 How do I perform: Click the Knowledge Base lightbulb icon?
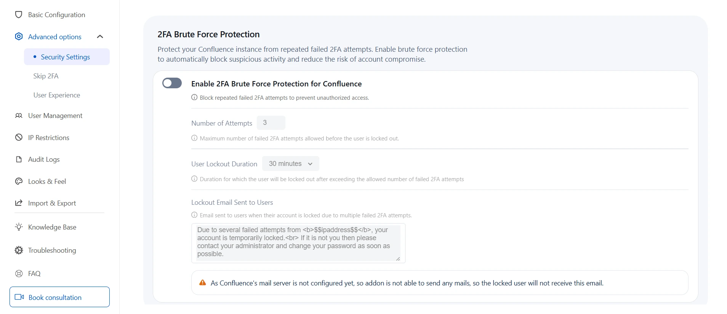19,227
